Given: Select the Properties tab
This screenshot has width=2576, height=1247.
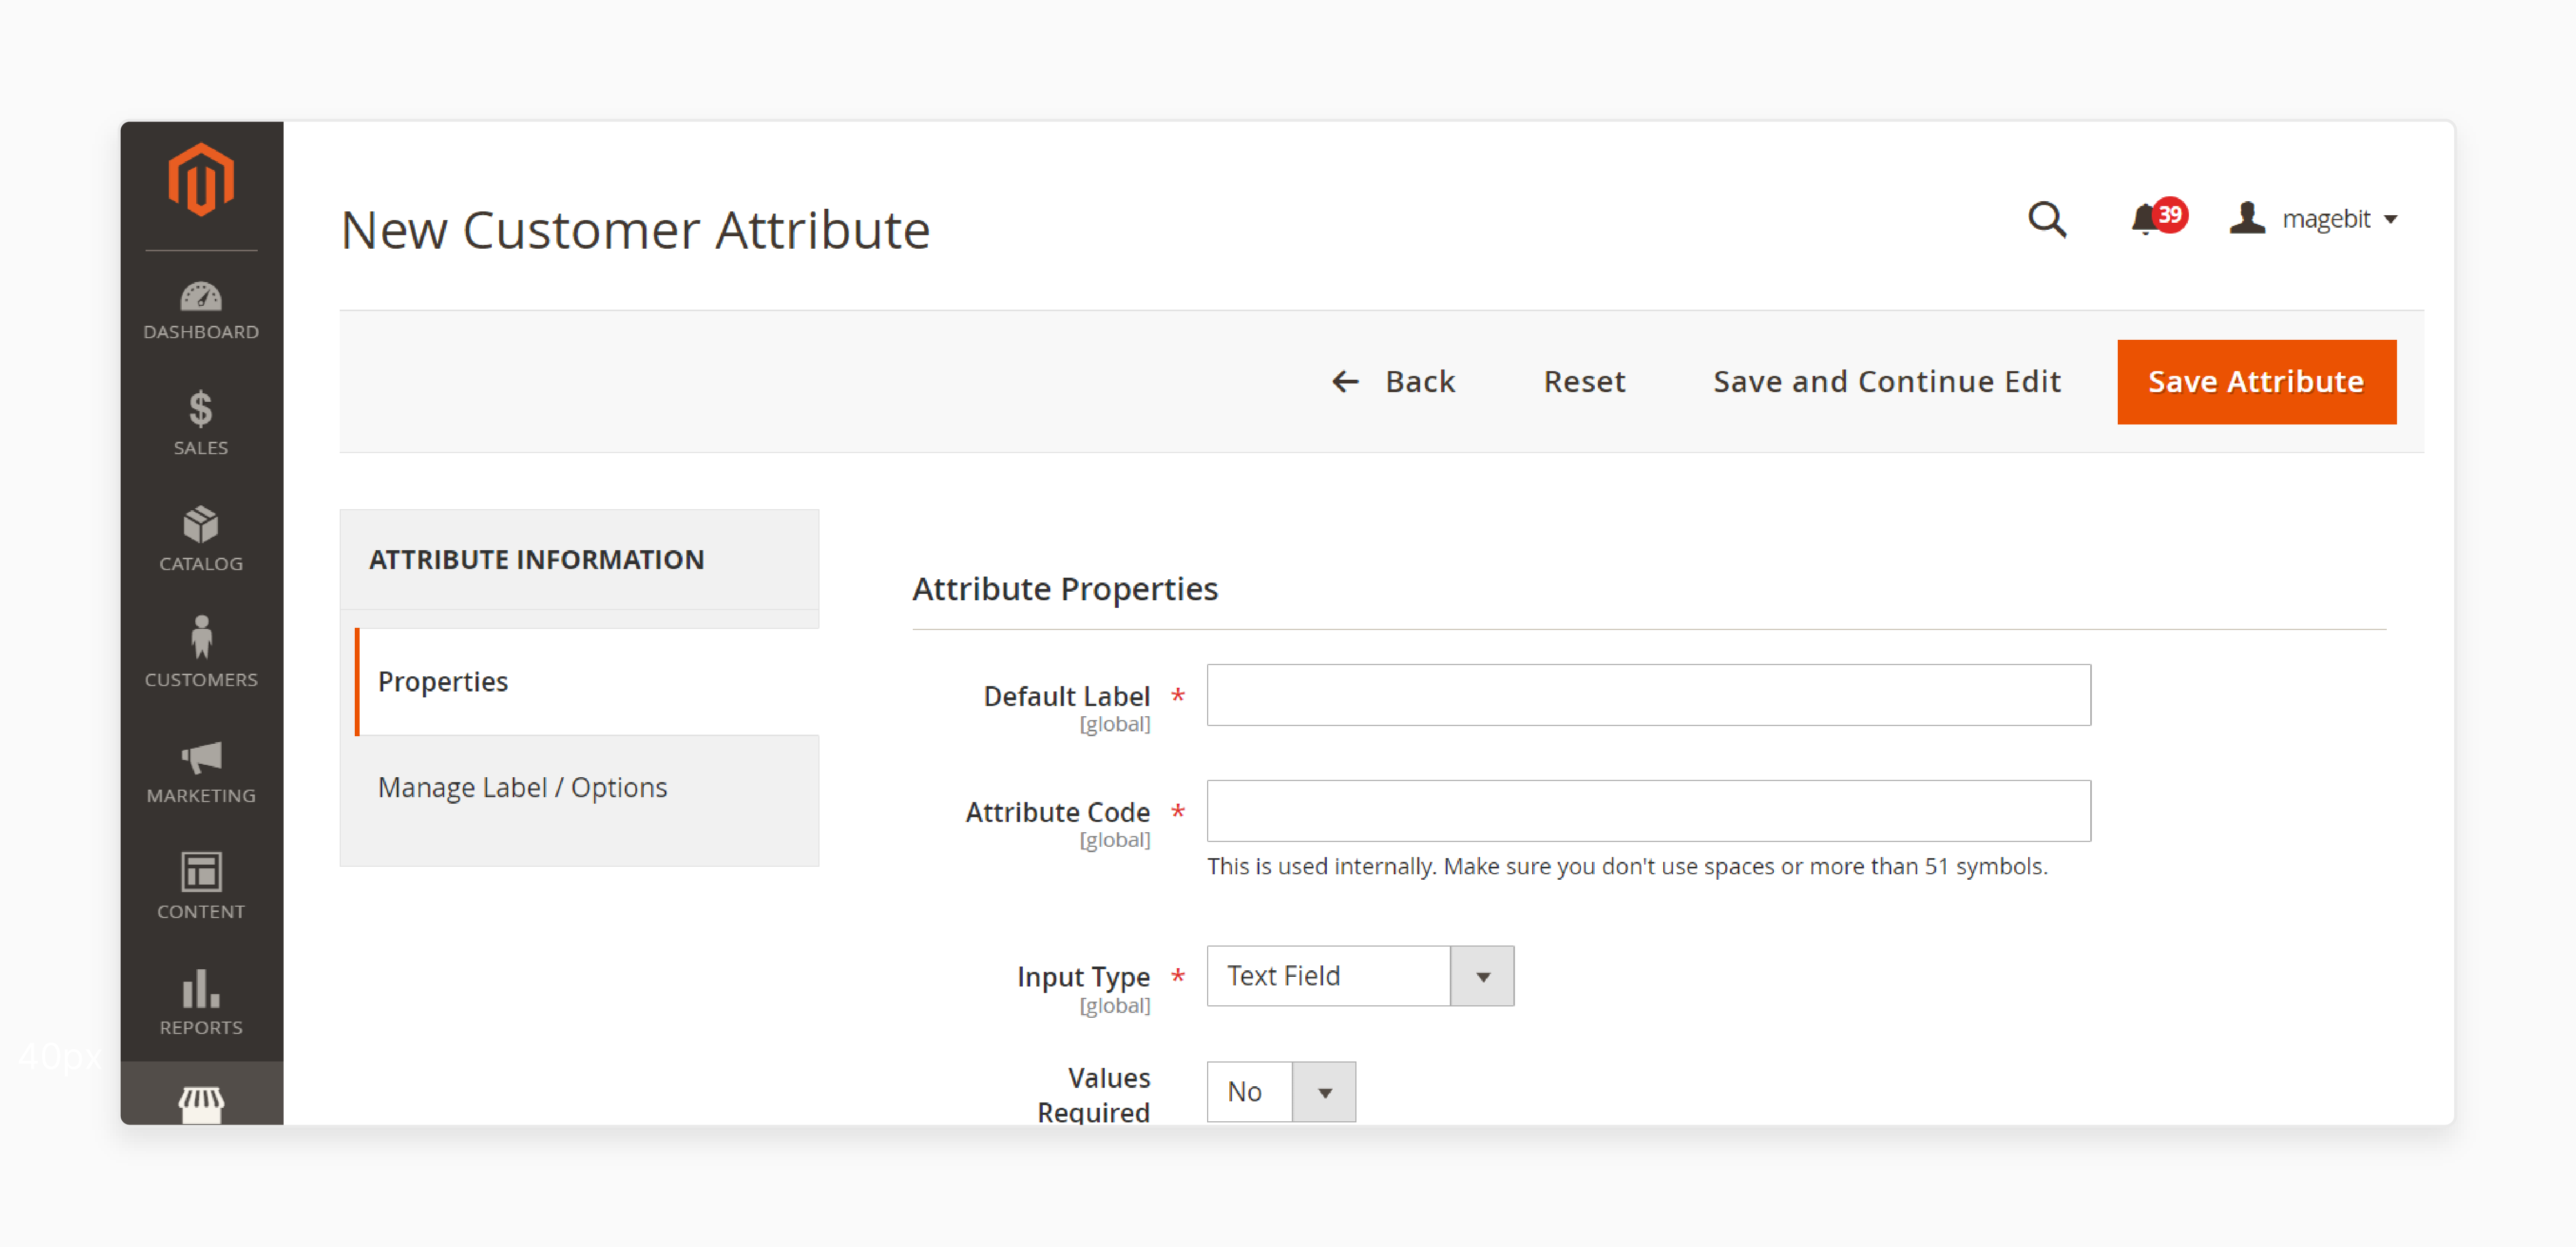Looking at the screenshot, I should pos(588,682).
